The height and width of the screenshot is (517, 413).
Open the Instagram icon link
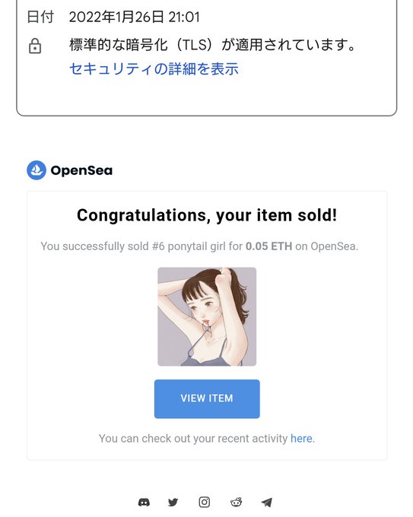coord(204,502)
